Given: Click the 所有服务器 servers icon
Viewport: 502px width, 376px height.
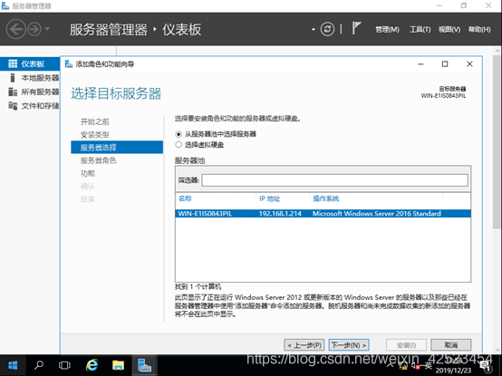Looking at the screenshot, I should (13, 92).
